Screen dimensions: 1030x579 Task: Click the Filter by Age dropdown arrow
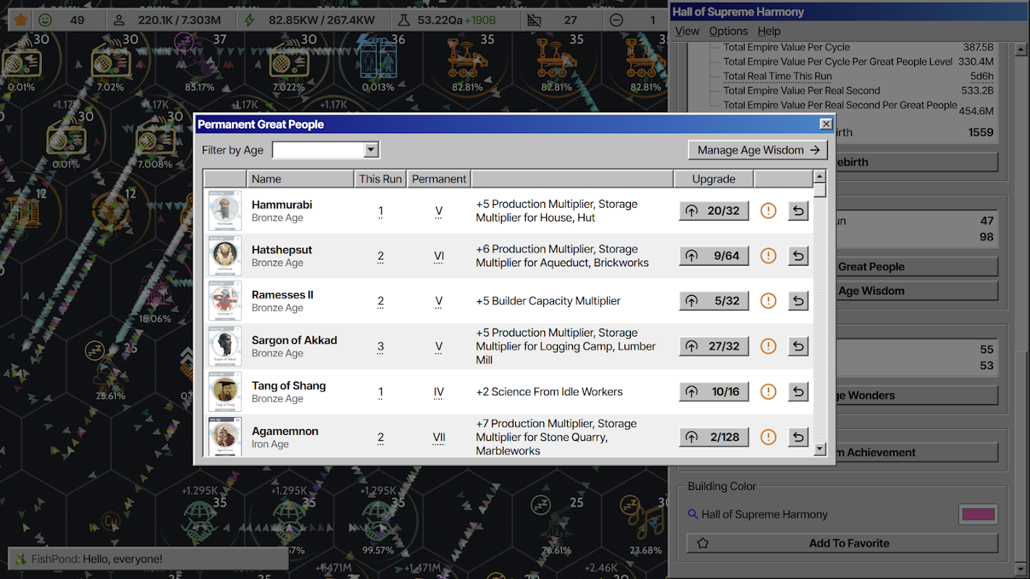tap(371, 150)
